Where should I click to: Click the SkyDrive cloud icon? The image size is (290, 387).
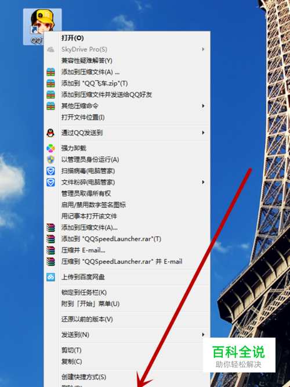coord(51,49)
